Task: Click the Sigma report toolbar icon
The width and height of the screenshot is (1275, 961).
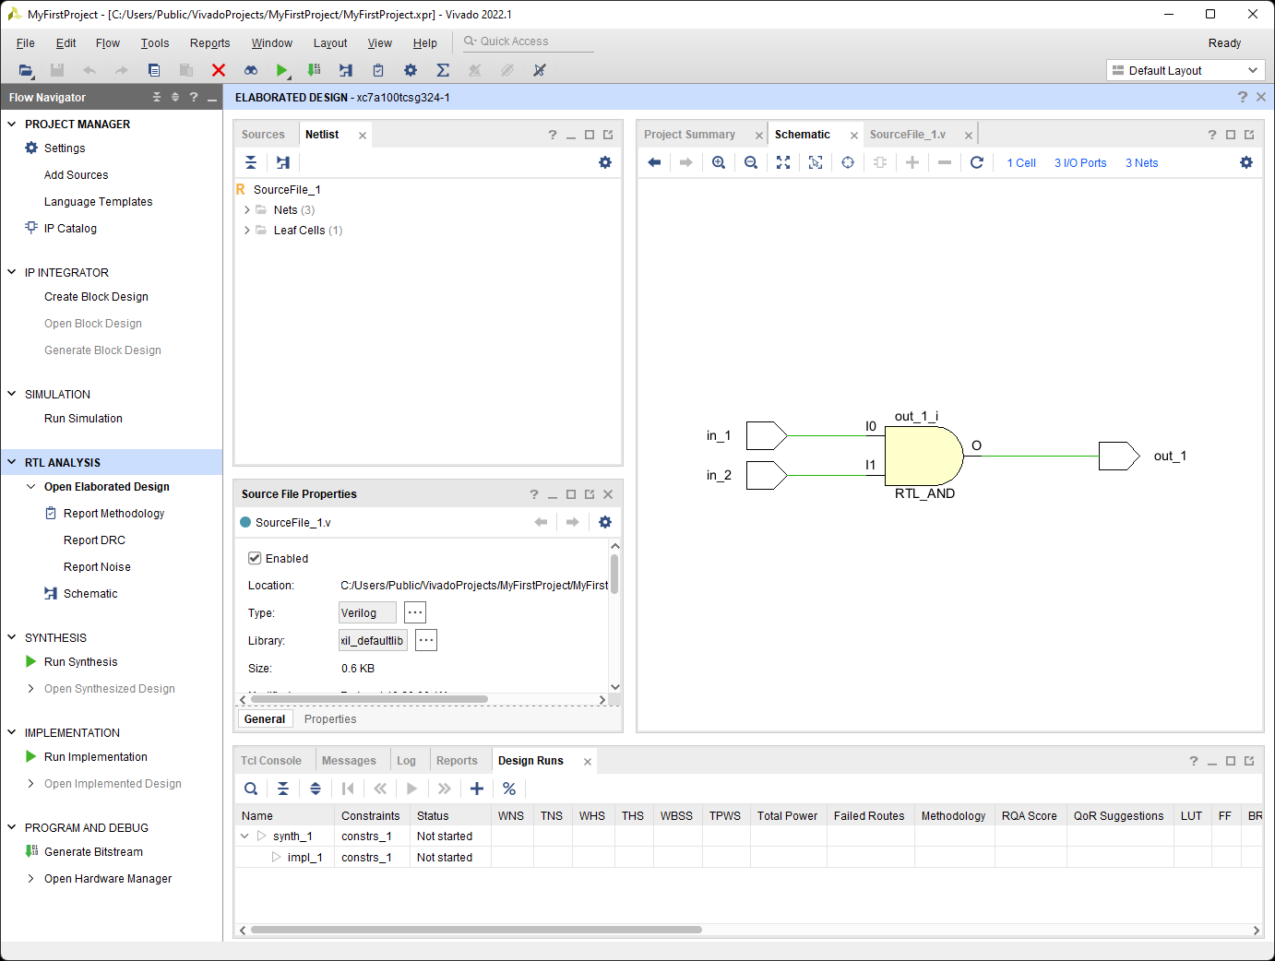Action: point(443,70)
